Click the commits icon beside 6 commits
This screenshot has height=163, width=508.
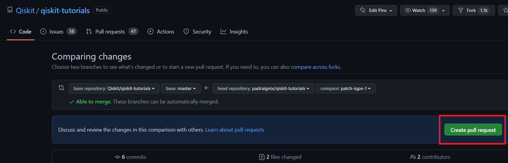[x=117, y=157]
